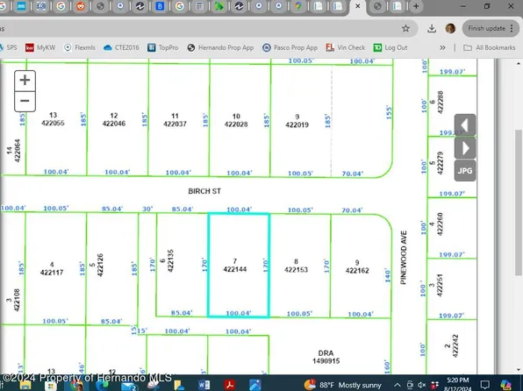Viewport: 523px width, 391px height.
Task: Close the active browser tab
Action: click(357, 6)
